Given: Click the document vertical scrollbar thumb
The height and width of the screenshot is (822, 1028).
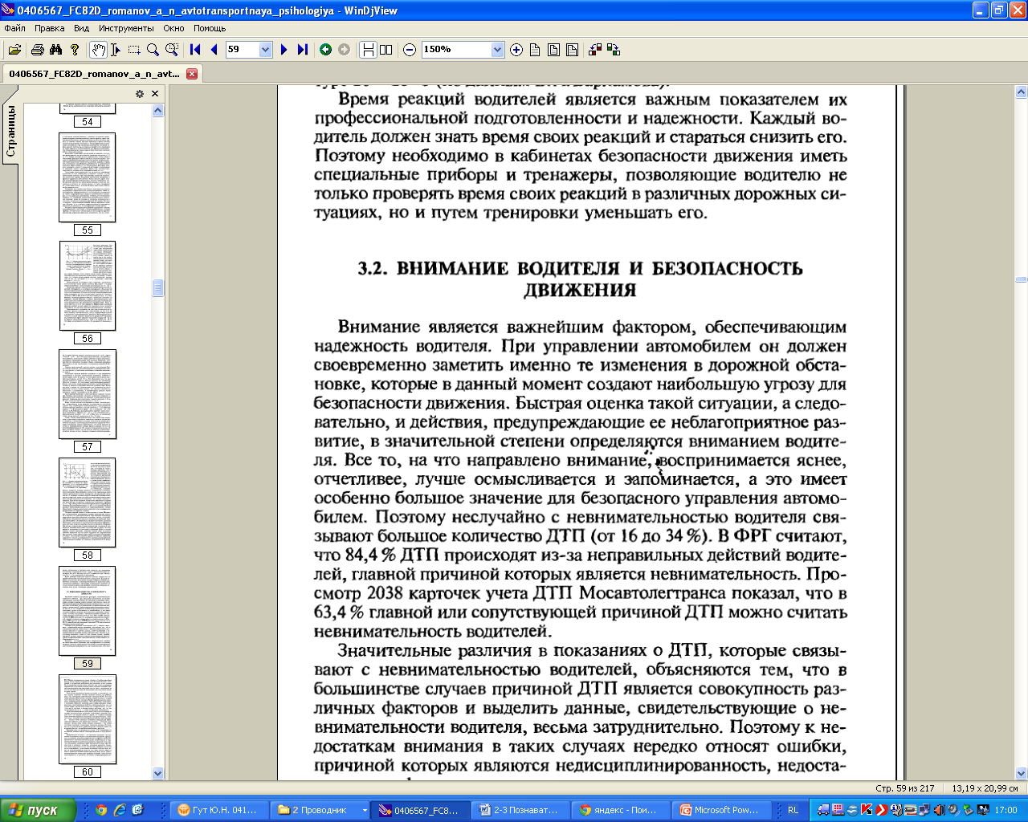Looking at the screenshot, I should click(1021, 279).
